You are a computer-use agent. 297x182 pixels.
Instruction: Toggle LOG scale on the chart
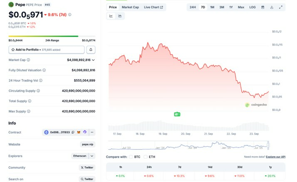tap(252, 7)
